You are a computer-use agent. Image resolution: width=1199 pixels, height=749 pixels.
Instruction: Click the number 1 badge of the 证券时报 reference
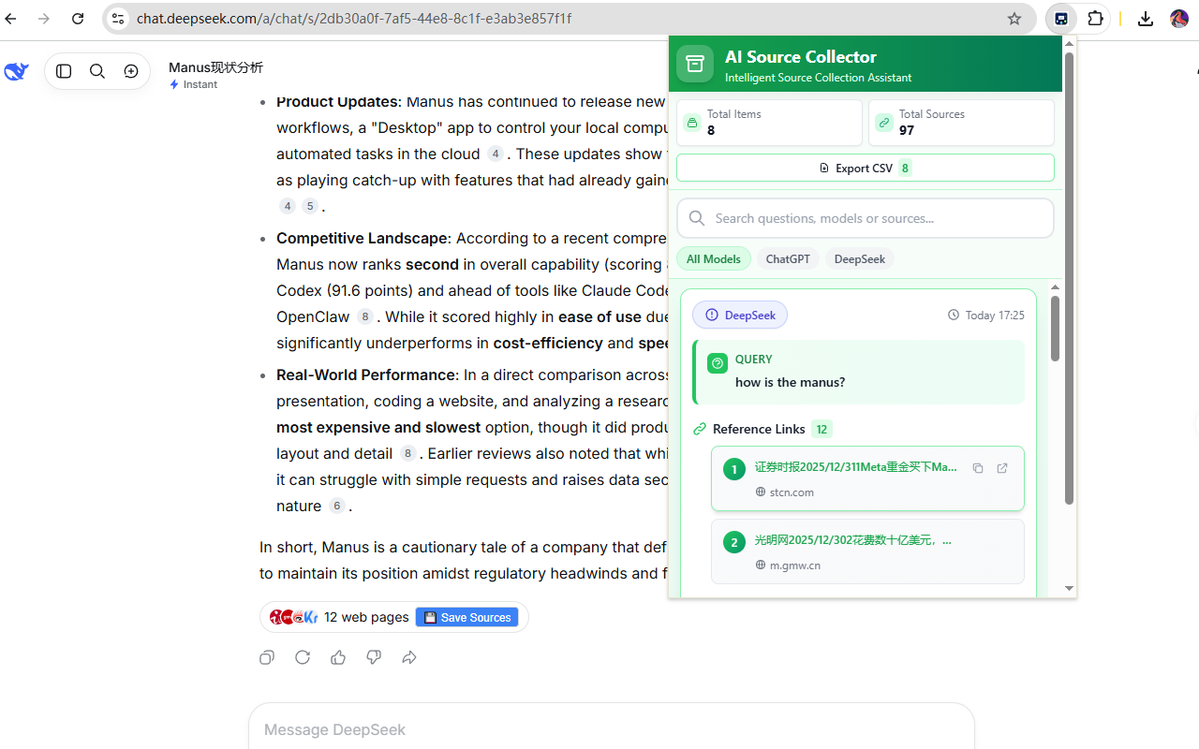(734, 468)
